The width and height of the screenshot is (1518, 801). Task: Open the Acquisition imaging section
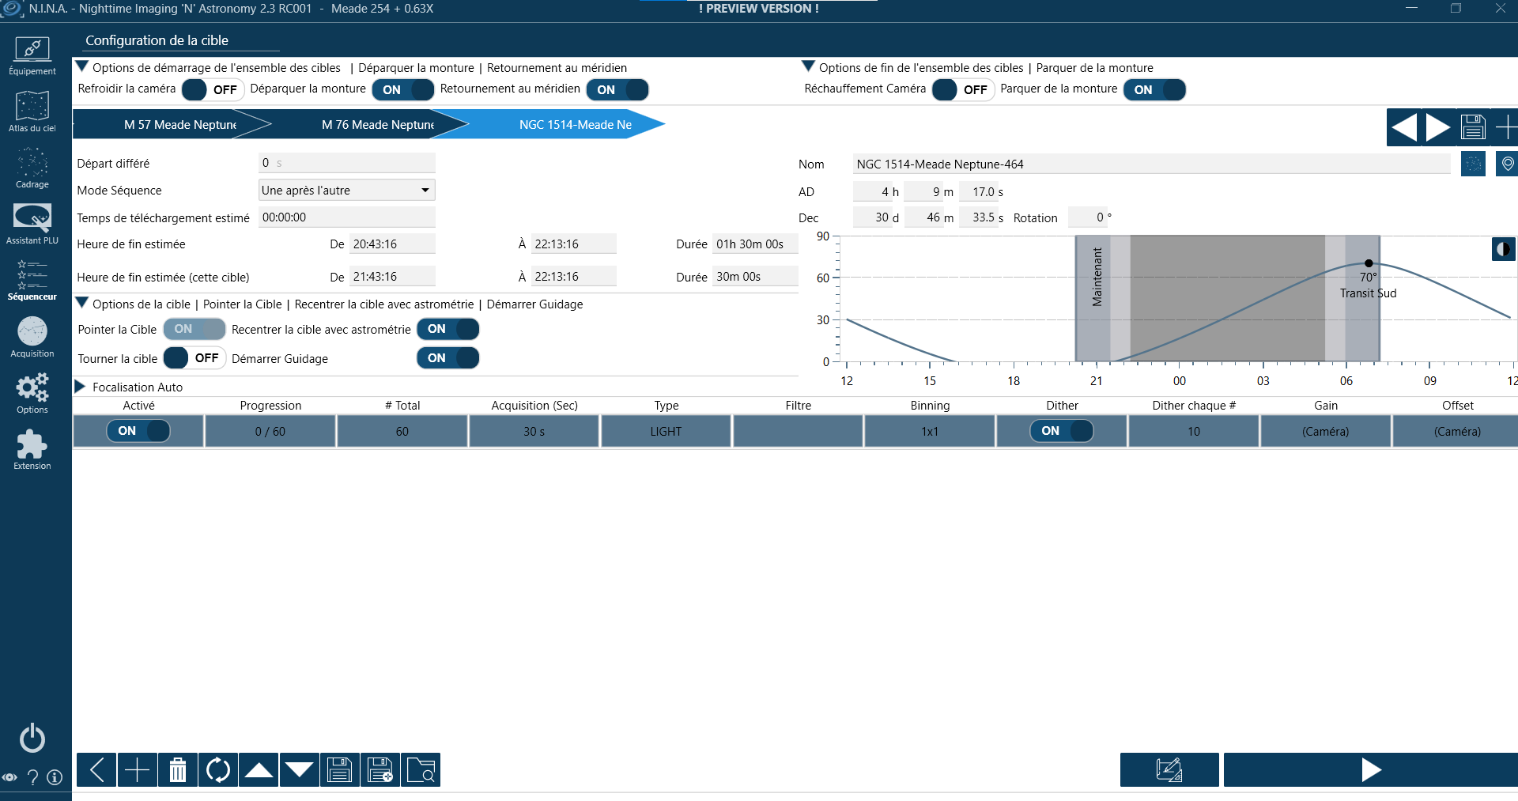[x=32, y=337]
